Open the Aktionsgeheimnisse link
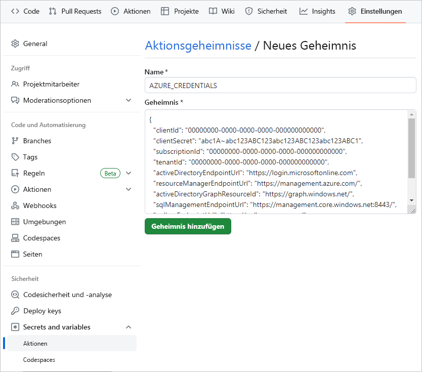The width and height of the screenshot is (422, 372). (198, 46)
